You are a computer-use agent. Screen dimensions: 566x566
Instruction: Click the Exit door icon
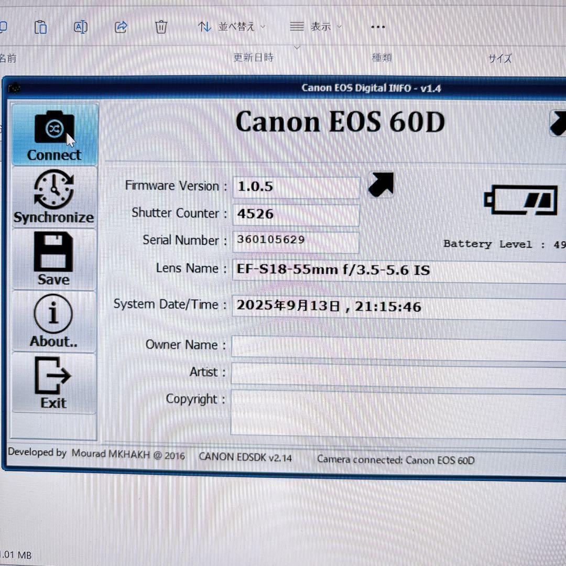[53, 375]
